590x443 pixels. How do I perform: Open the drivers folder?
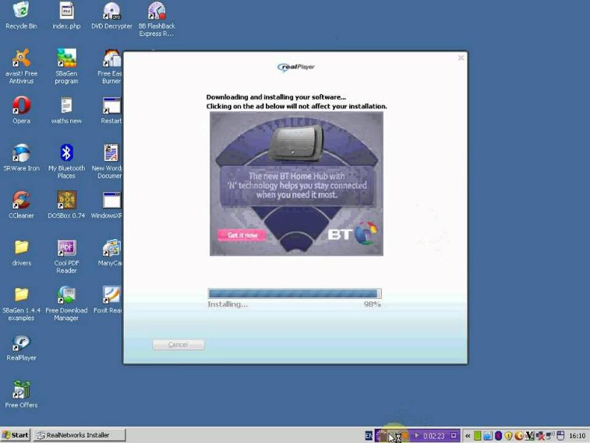(22, 251)
